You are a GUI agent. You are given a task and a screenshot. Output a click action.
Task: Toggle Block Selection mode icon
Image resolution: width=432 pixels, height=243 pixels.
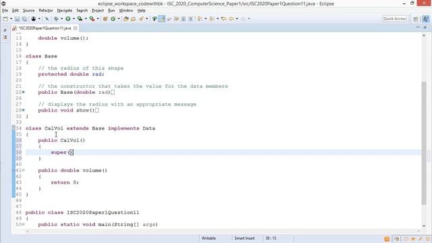coord(183,19)
